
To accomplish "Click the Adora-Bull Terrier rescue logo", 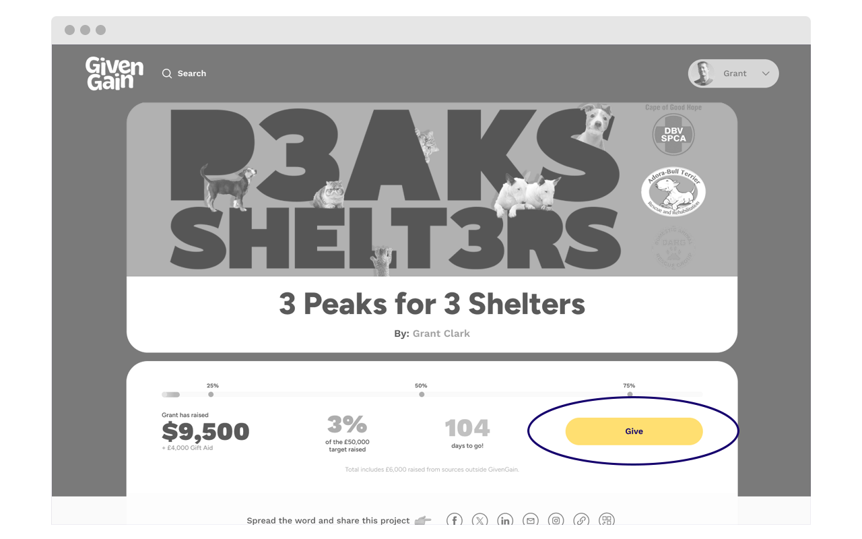I will (x=673, y=193).
